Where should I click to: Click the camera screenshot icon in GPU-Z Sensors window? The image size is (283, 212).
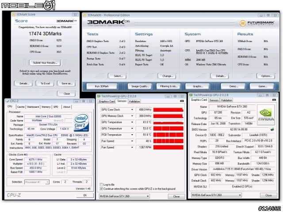coord(182,101)
